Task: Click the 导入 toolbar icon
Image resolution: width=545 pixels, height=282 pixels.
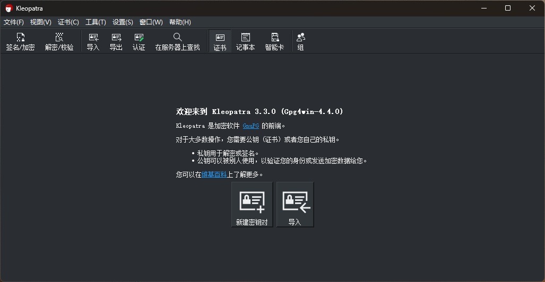Action: click(x=93, y=42)
